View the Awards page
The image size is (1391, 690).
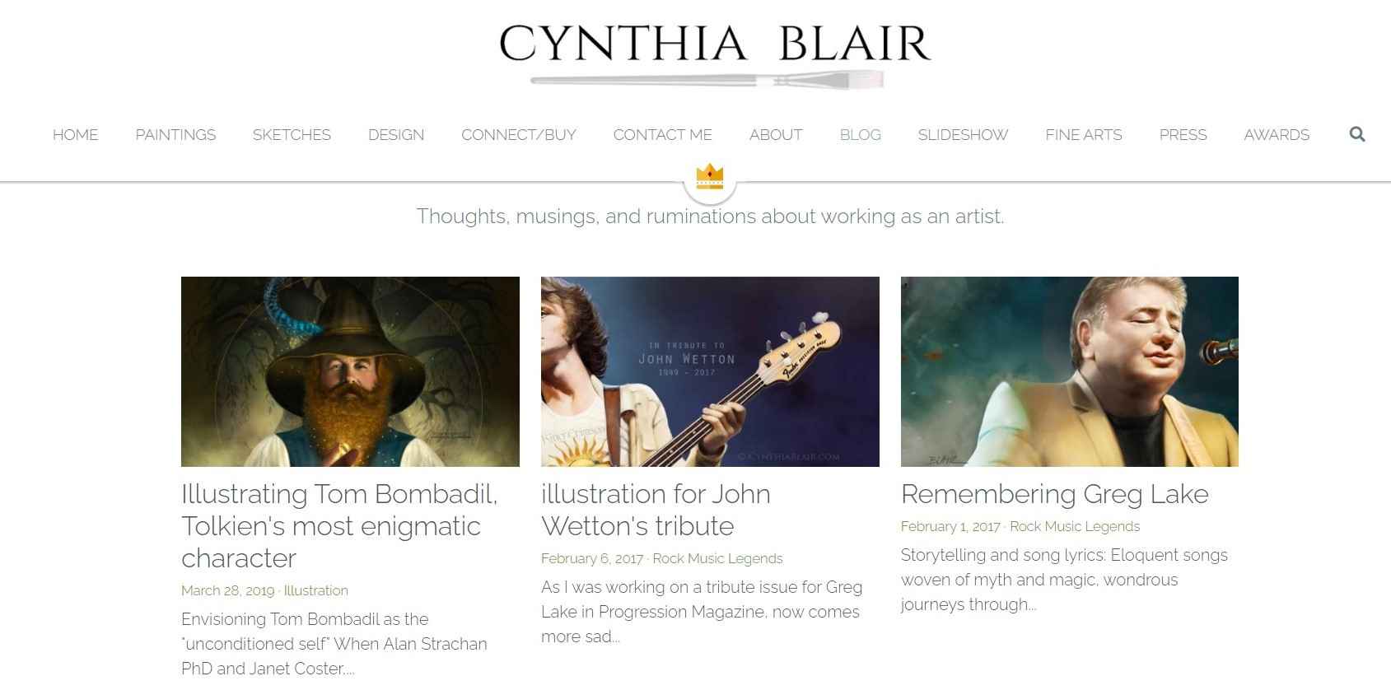click(1277, 135)
